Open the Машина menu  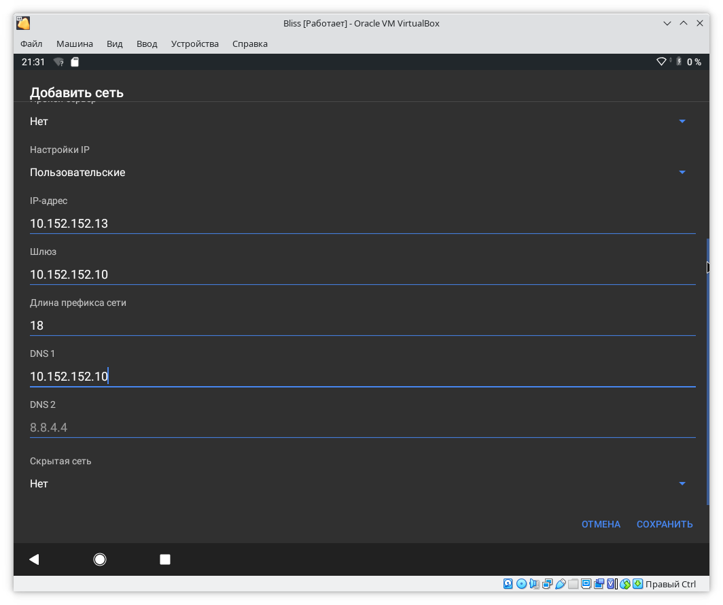(74, 44)
